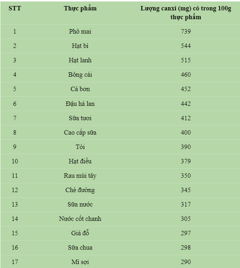Select the Hạt bí cell
240x268 pixels.
click(80, 46)
